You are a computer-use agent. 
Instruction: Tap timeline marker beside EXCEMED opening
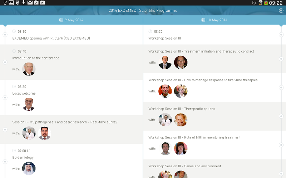(5, 35)
